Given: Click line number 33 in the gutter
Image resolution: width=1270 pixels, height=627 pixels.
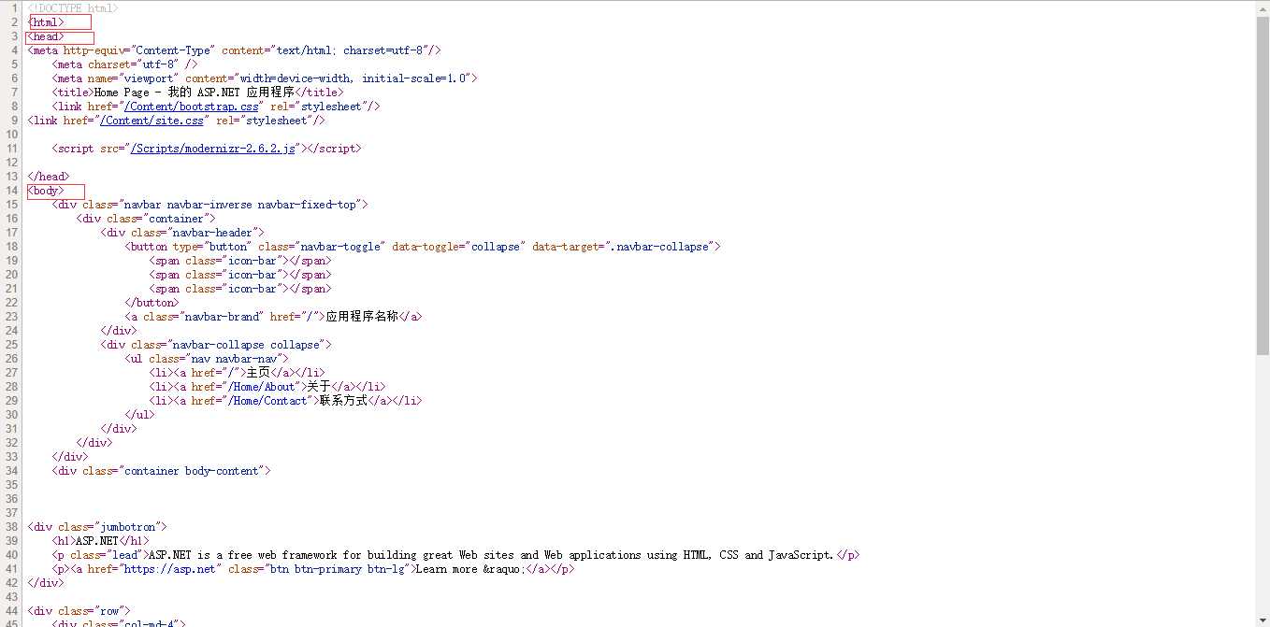Looking at the screenshot, I should coord(11,457).
